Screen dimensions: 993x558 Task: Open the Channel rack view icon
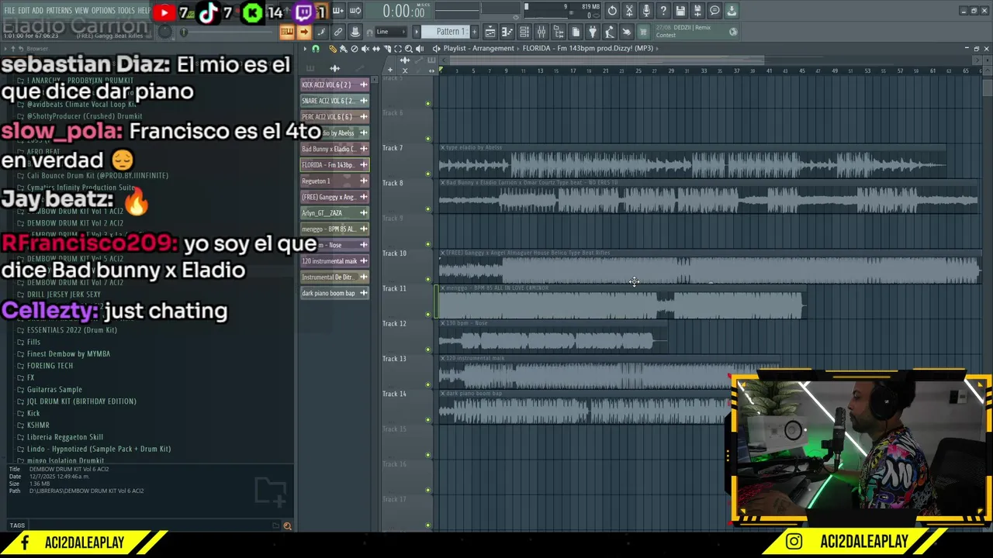[x=524, y=32]
